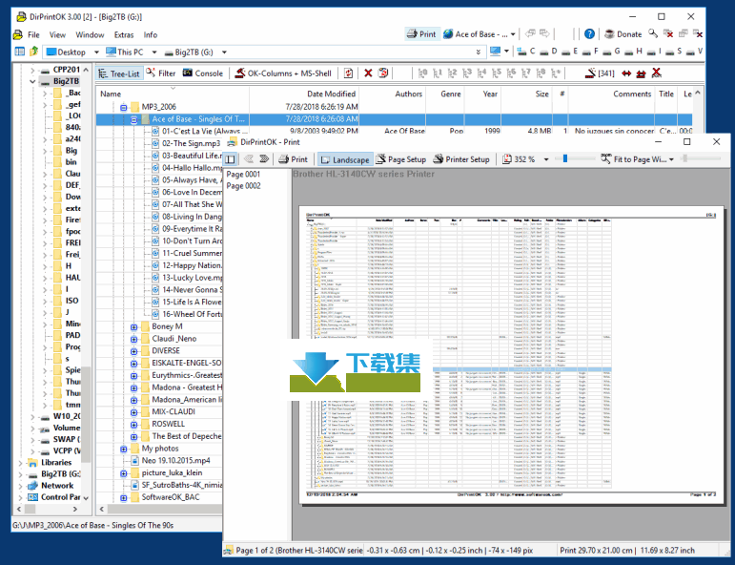Image resolution: width=735 pixels, height=565 pixels.
Task: Open the Info menu
Action: [x=150, y=34]
